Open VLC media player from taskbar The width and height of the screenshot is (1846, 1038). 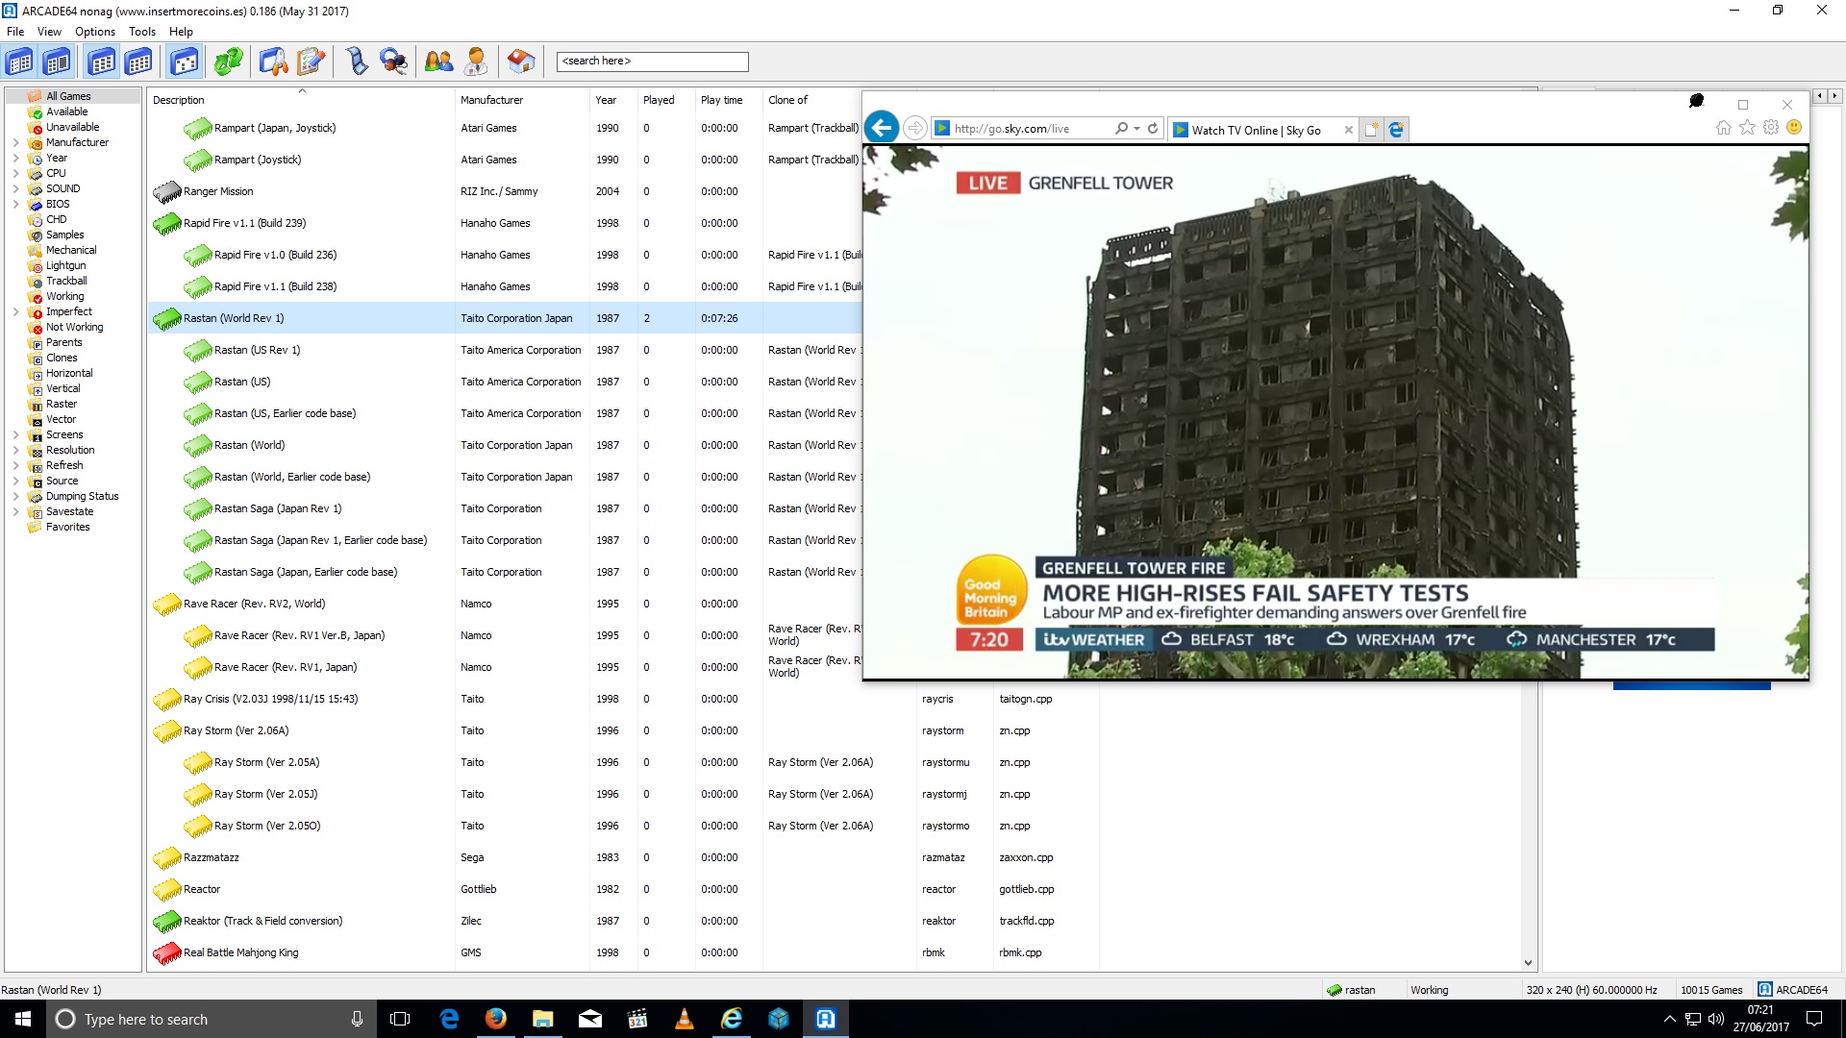685,1019
